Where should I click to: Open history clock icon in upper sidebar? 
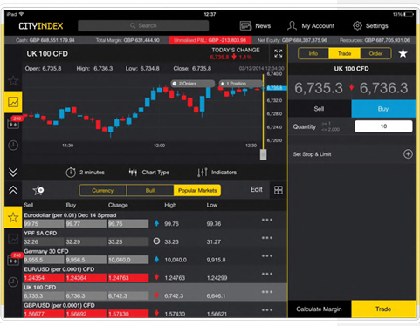[13, 146]
